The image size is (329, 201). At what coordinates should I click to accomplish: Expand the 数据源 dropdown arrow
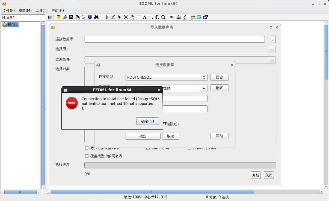click(x=204, y=88)
